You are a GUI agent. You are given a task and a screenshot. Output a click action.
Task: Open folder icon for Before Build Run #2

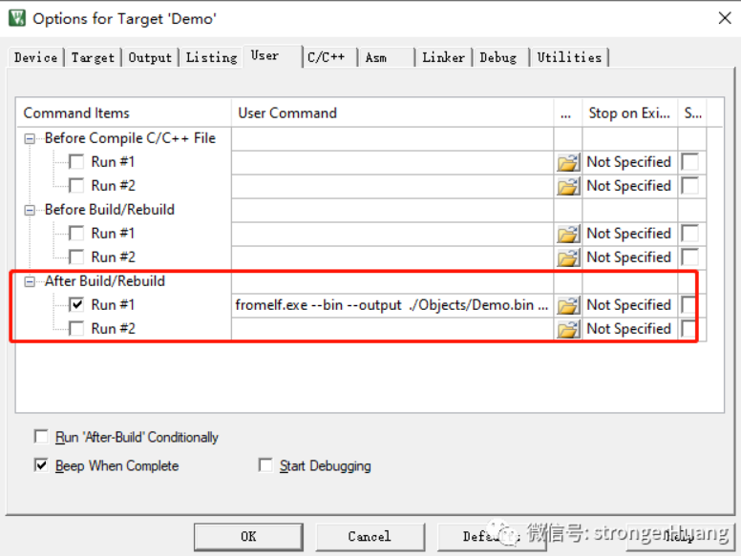tap(568, 257)
